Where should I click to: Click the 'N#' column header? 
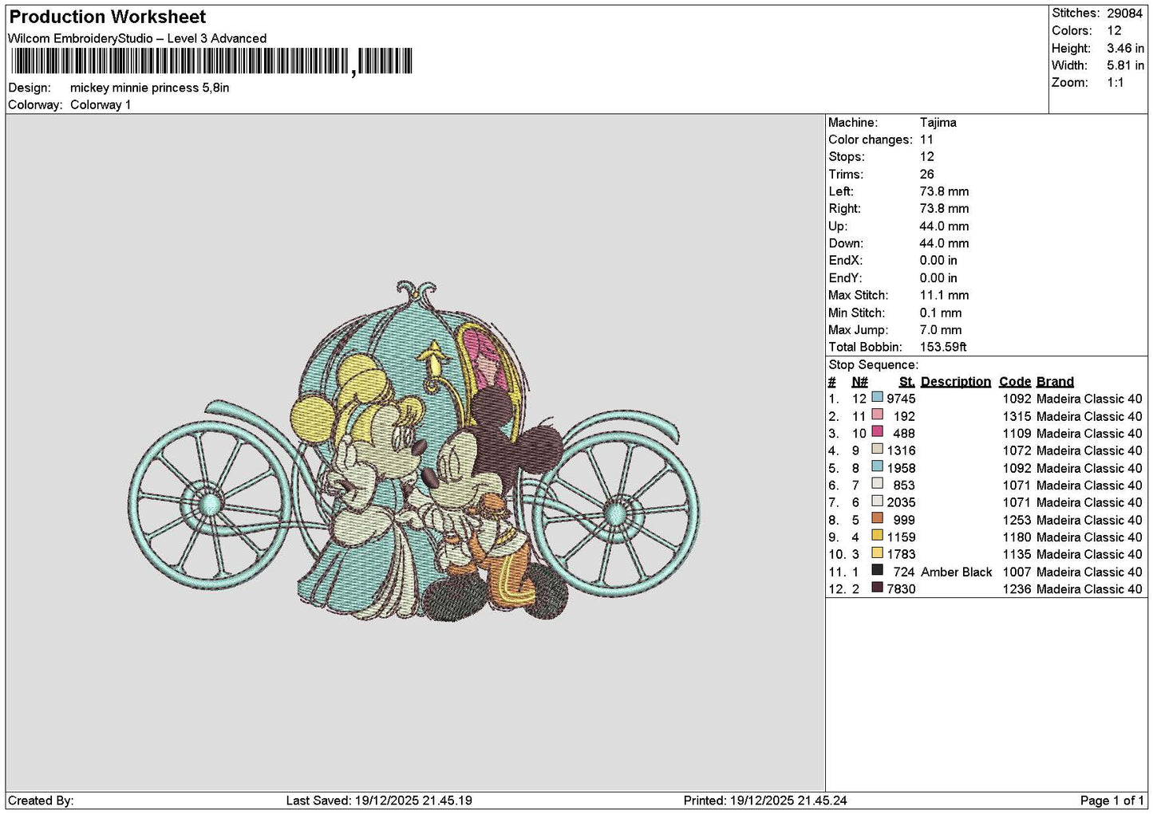point(859,382)
